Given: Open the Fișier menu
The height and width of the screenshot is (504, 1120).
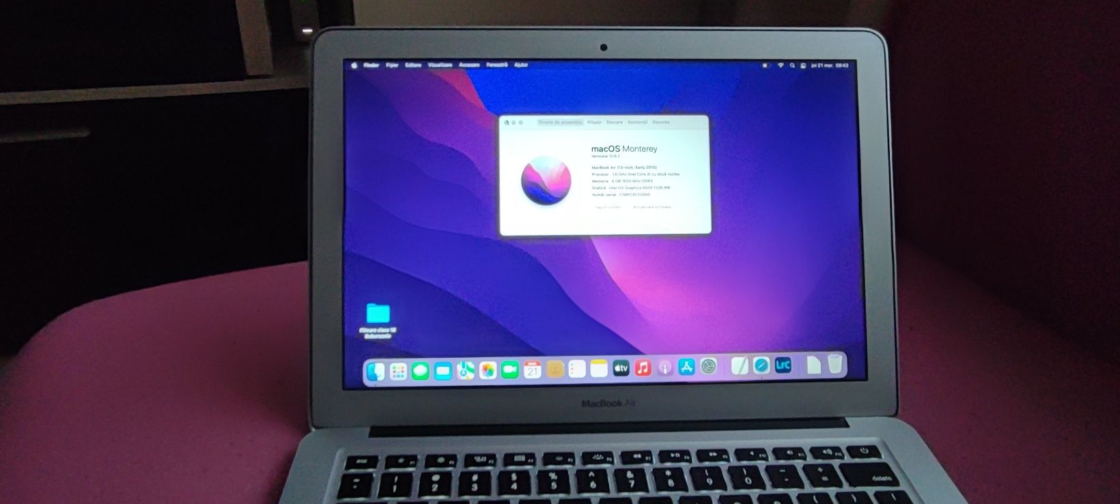Looking at the screenshot, I should [392, 66].
